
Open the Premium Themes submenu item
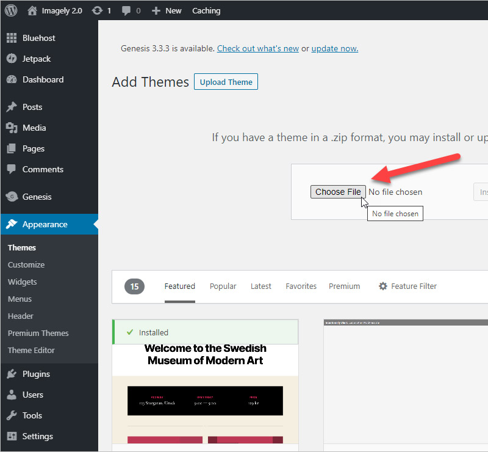click(x=38, y=334)
